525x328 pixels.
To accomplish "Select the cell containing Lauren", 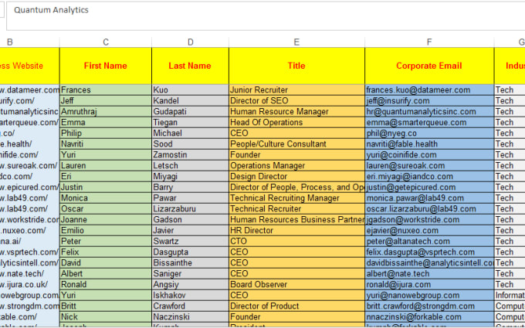I will pyautogui.click(x=106, y=166).
